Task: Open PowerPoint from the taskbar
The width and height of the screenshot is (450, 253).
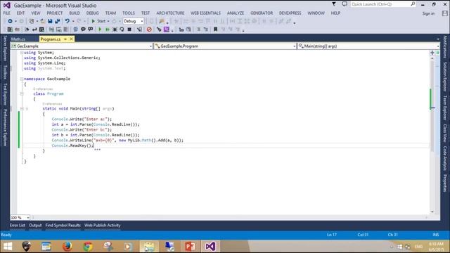Action: pos(190,247)
